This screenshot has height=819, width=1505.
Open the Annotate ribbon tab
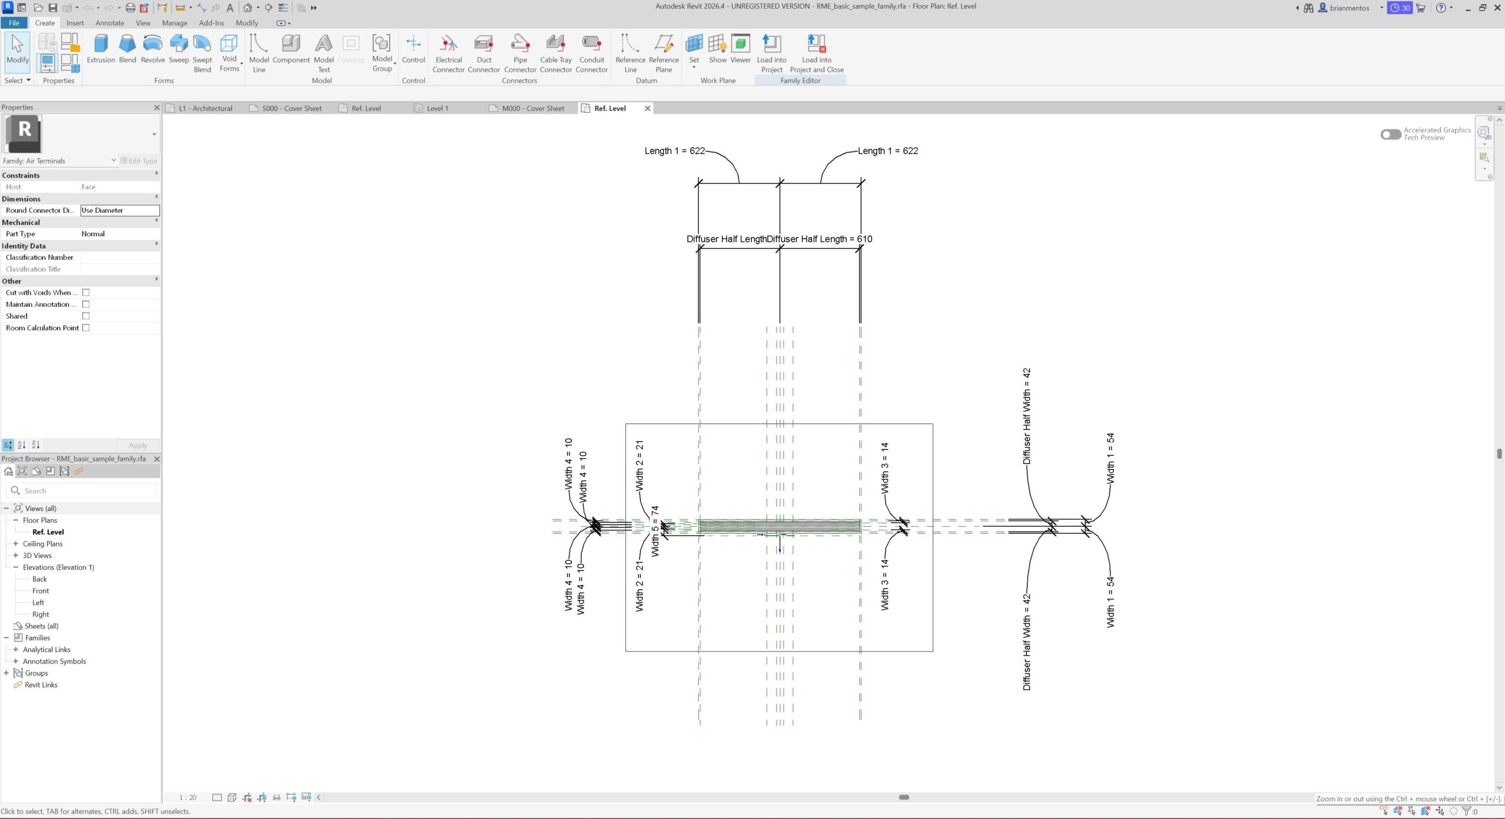[110, 23]
